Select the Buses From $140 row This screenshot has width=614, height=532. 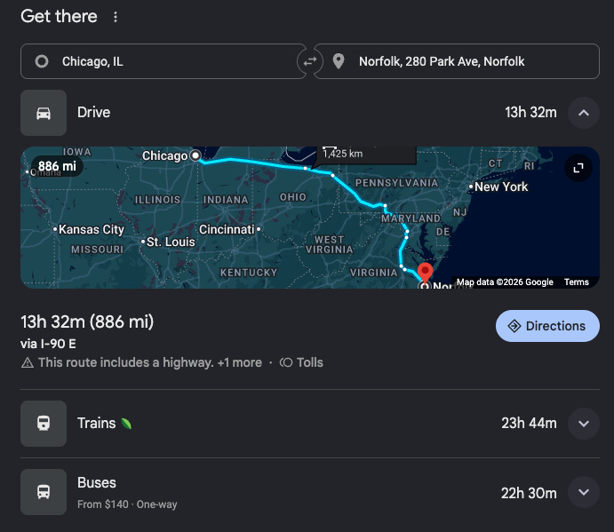click(310, 492)
